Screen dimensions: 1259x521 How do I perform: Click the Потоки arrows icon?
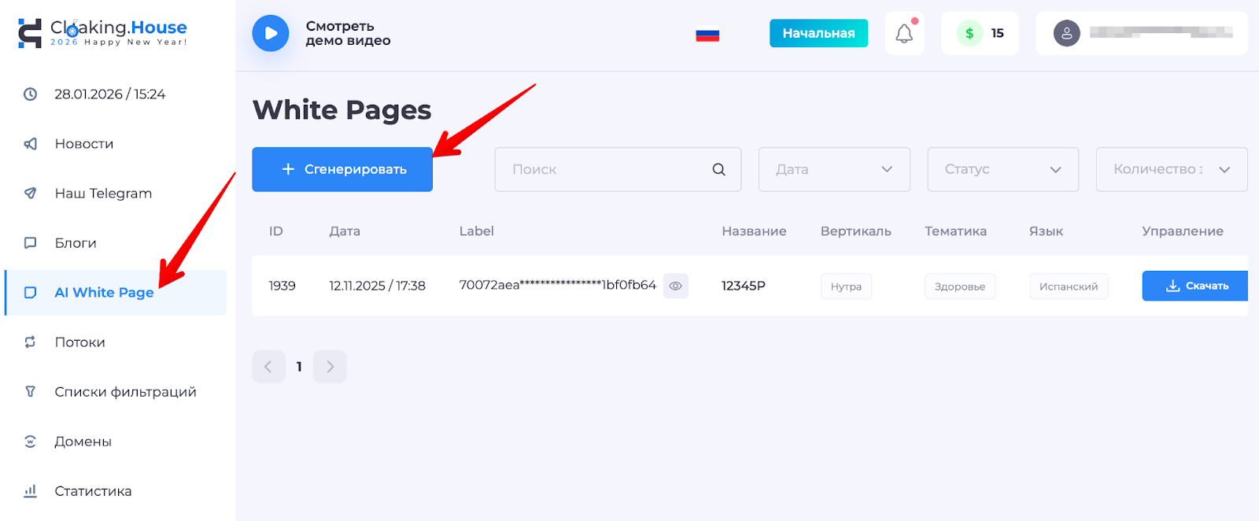(x=30, y=342)
